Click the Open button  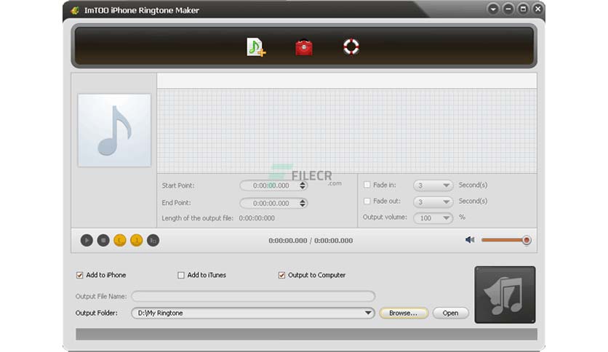[x=451, y=313]
